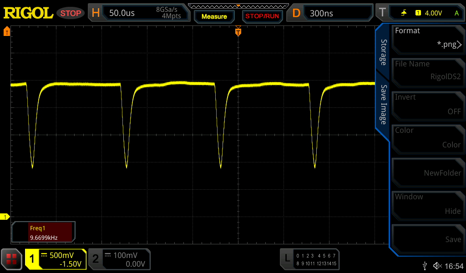Click the channel 1 ground level marker
Image resolution: width=466 pixels, height=273 pixels.
tap(5, 217)
